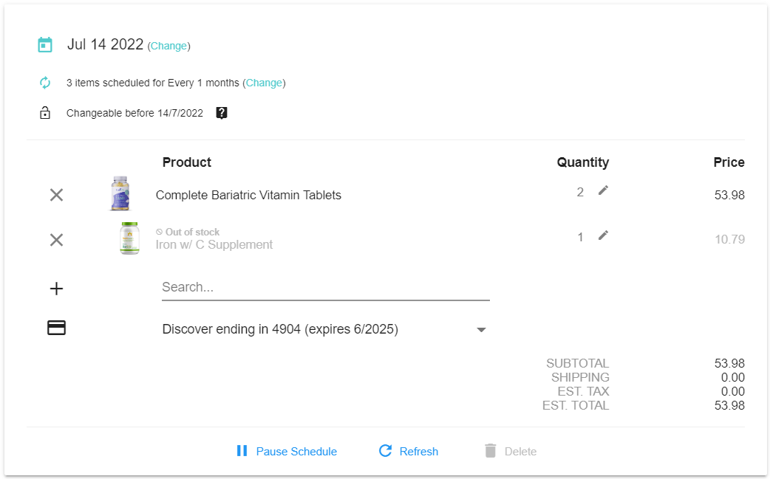Edit quantity of Complete Bariatric Vitamin Tablets
Image resolution: width=770 pixels, height=479 pixels.
604,190
